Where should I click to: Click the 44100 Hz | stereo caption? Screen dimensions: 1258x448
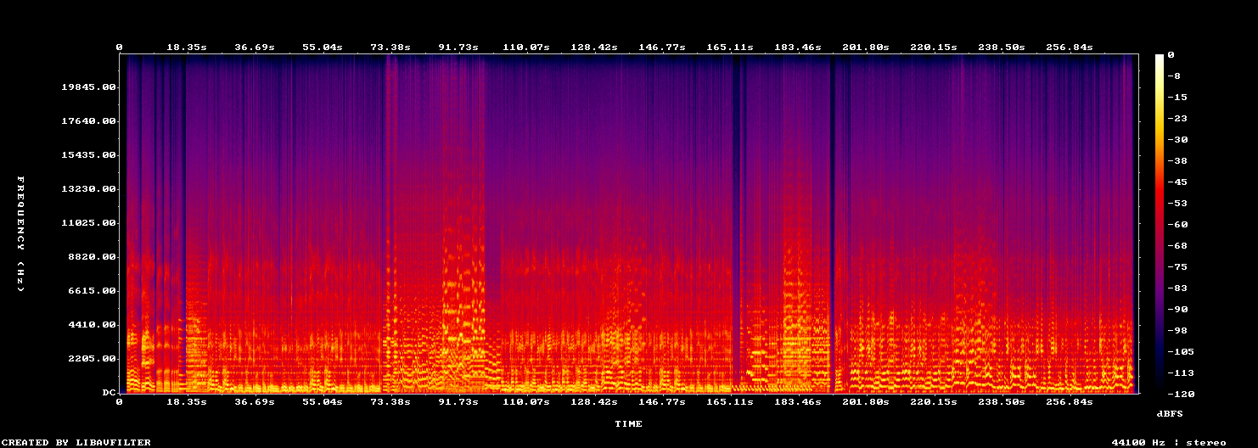(1169, 442)
